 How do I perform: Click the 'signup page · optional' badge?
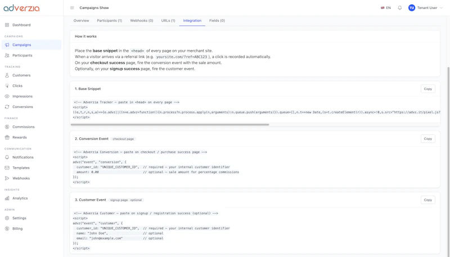(126, 200)
